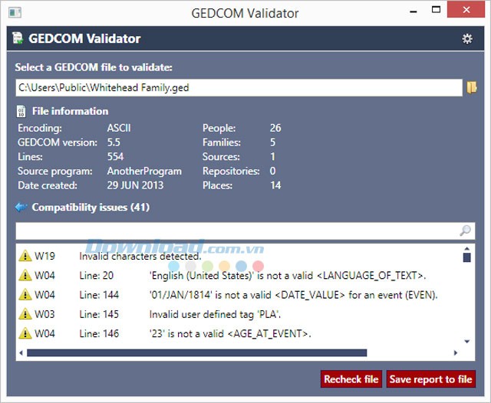The width and height of the screenshot is (491, 403).
Task: Click the vertical scrollbar down arrow
Action: 467,342
